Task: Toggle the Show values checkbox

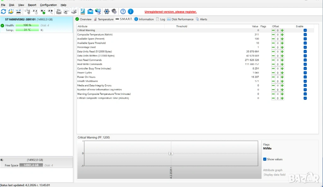Action: click(265, 159)
